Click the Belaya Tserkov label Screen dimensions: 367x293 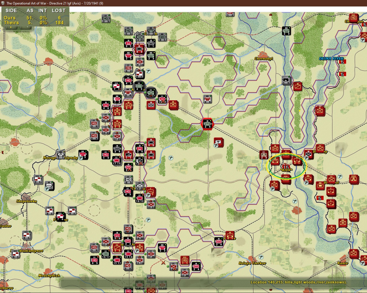tap(252, 263)
